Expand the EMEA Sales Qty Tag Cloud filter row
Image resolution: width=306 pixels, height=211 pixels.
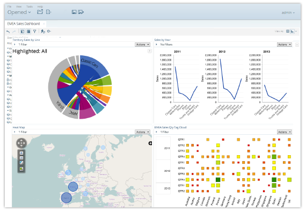pyautogui.click(x=156, y=132)
